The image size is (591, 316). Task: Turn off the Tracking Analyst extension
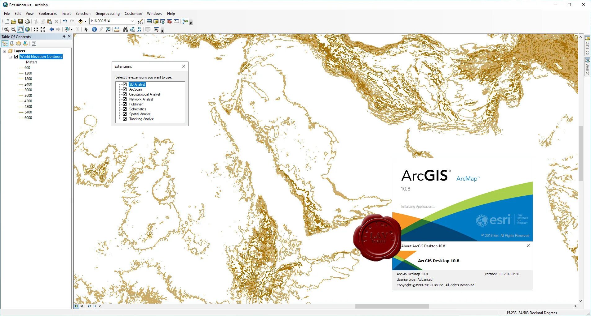125,119
